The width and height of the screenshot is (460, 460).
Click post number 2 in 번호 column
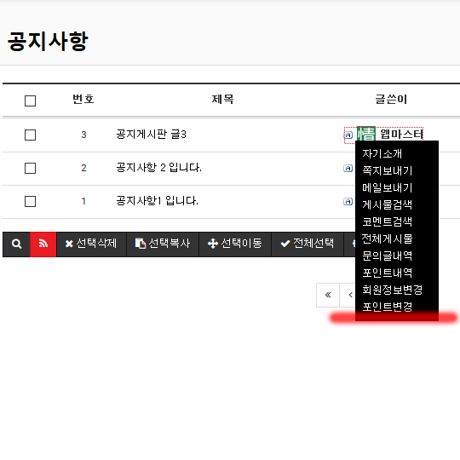click(x=83, y=168)
